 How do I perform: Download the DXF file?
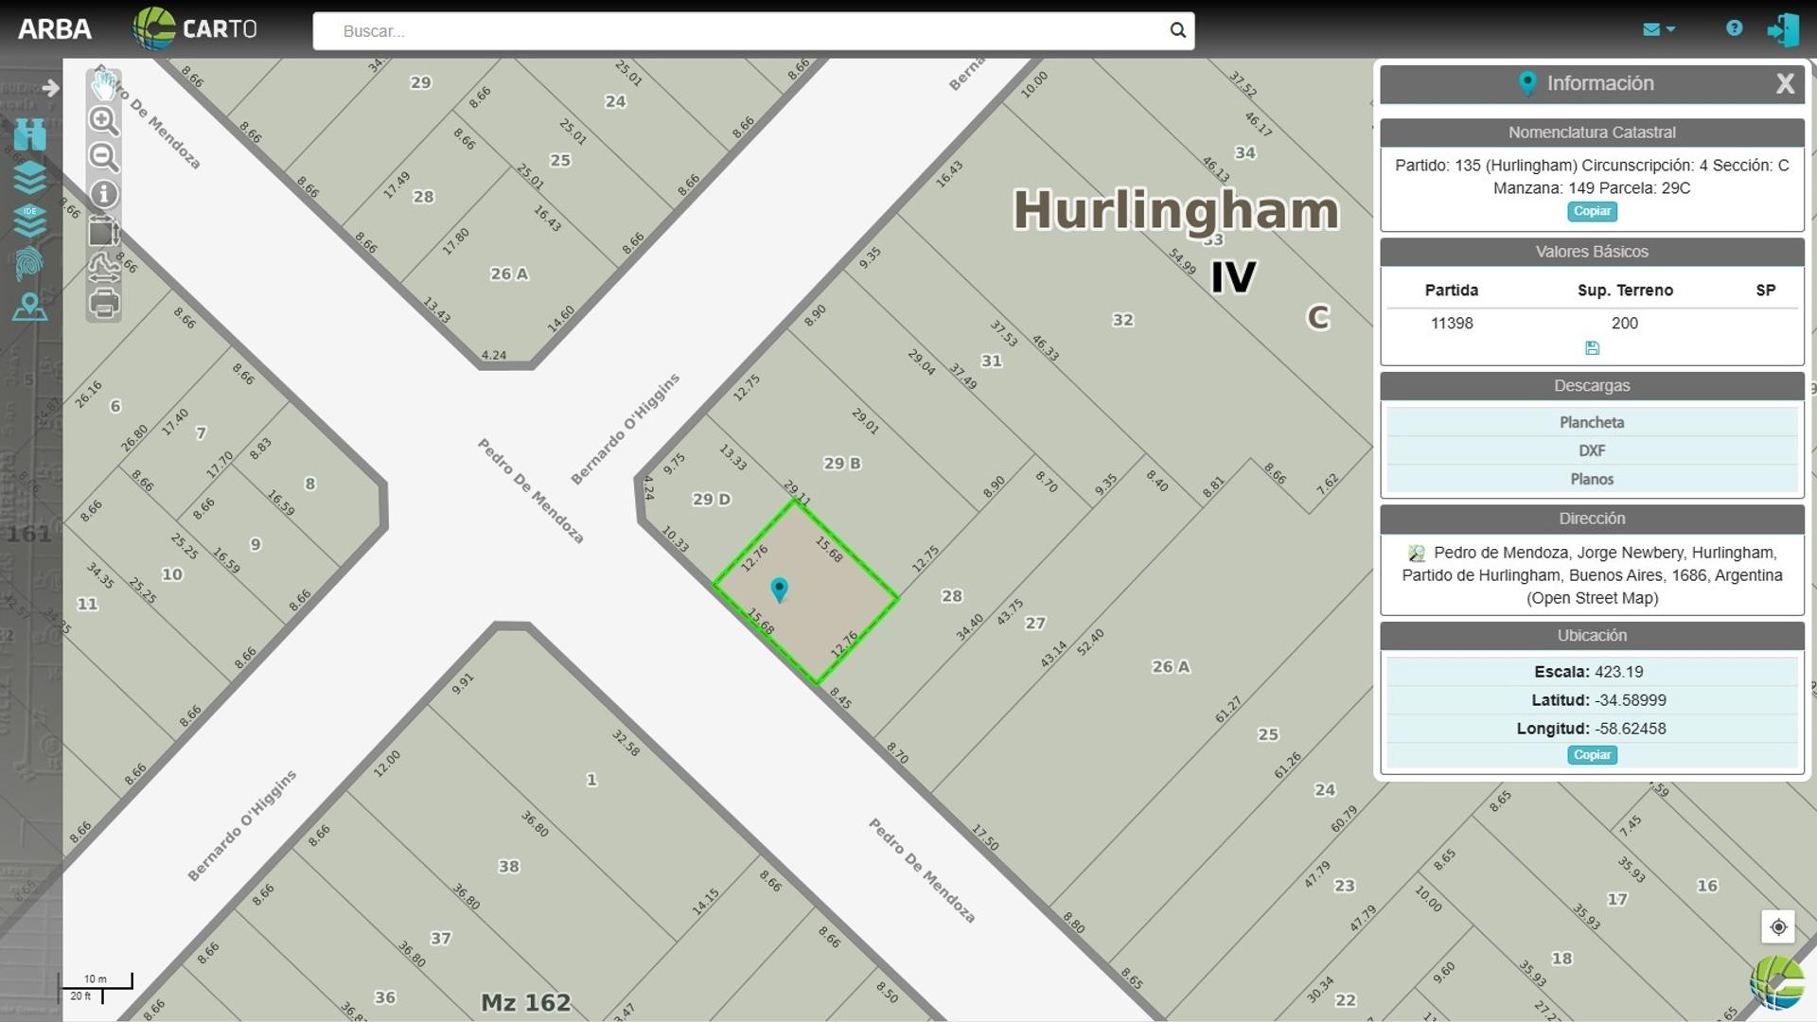(x=1592, y=450)
